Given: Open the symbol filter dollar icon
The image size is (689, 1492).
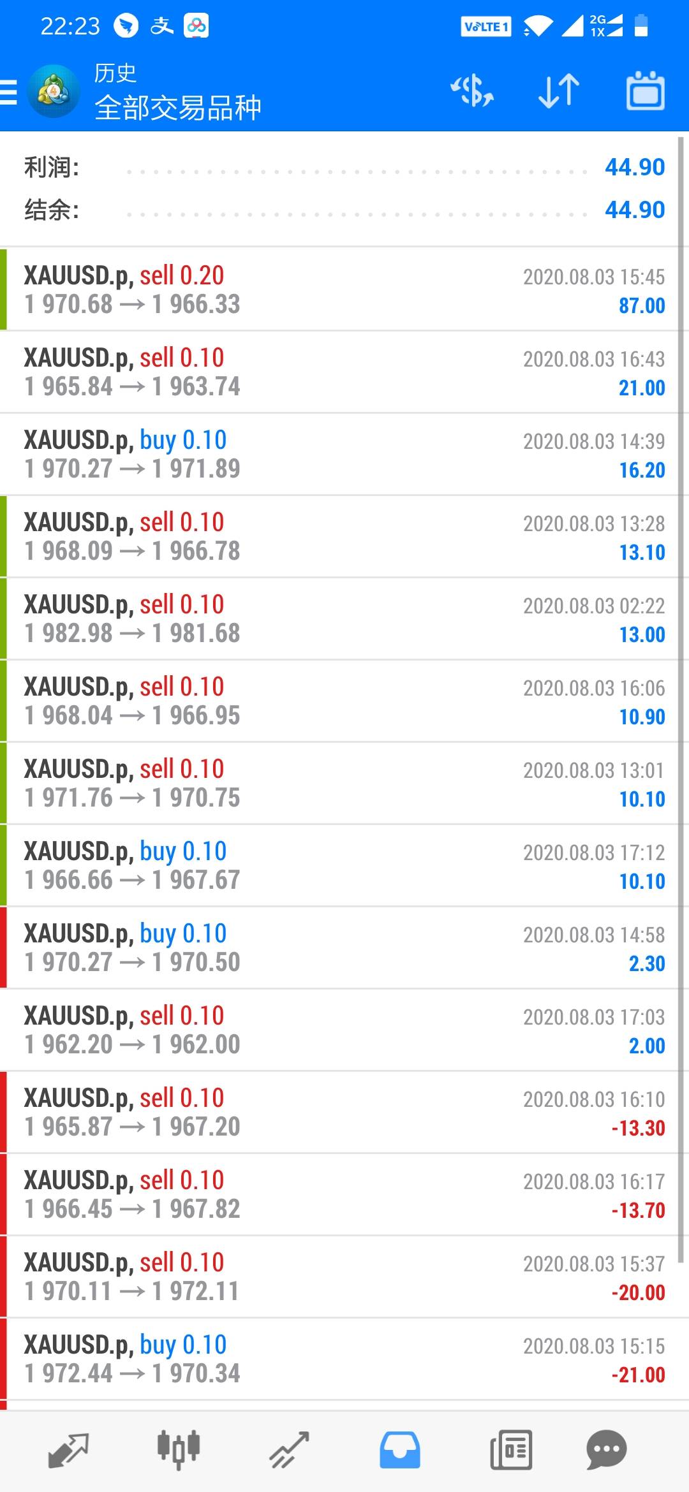Looking at the screenshot, I should click(472, 92).
